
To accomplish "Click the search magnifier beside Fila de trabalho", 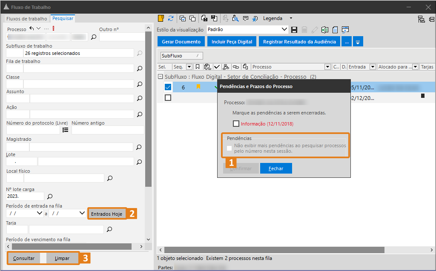I will tap(139, 68).
